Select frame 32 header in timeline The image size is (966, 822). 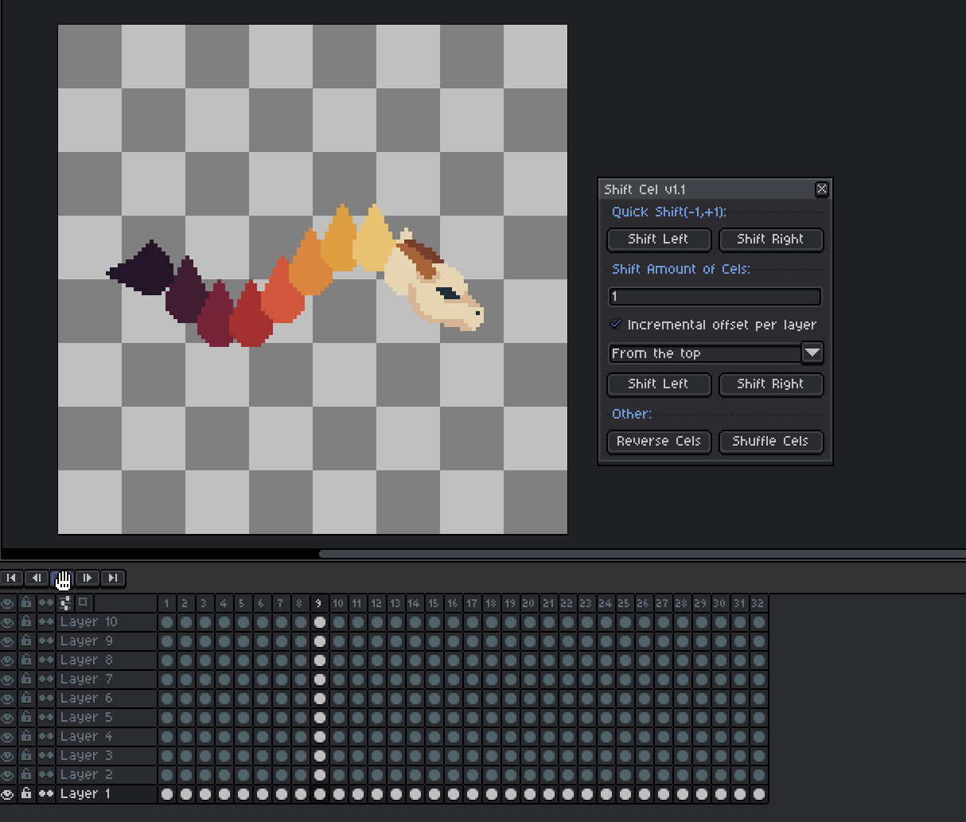coord(759,603)
